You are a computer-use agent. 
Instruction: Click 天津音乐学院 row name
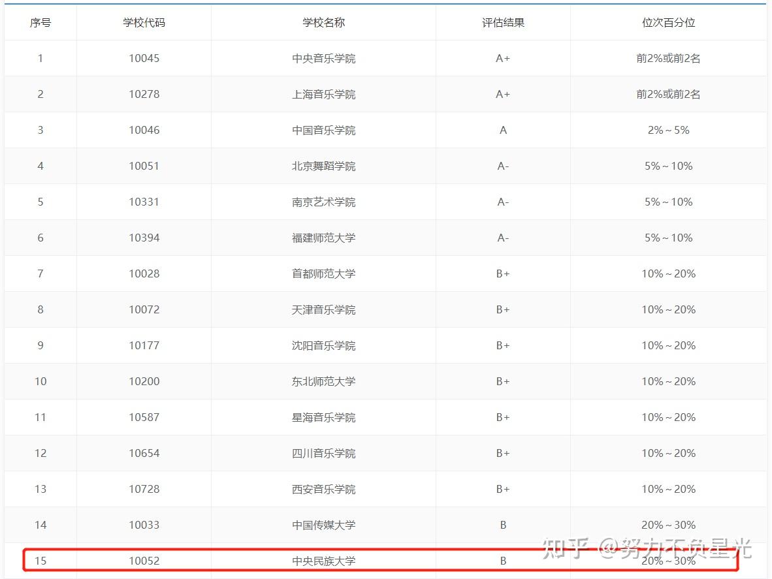pyautogui.click(x=323, y=310)
